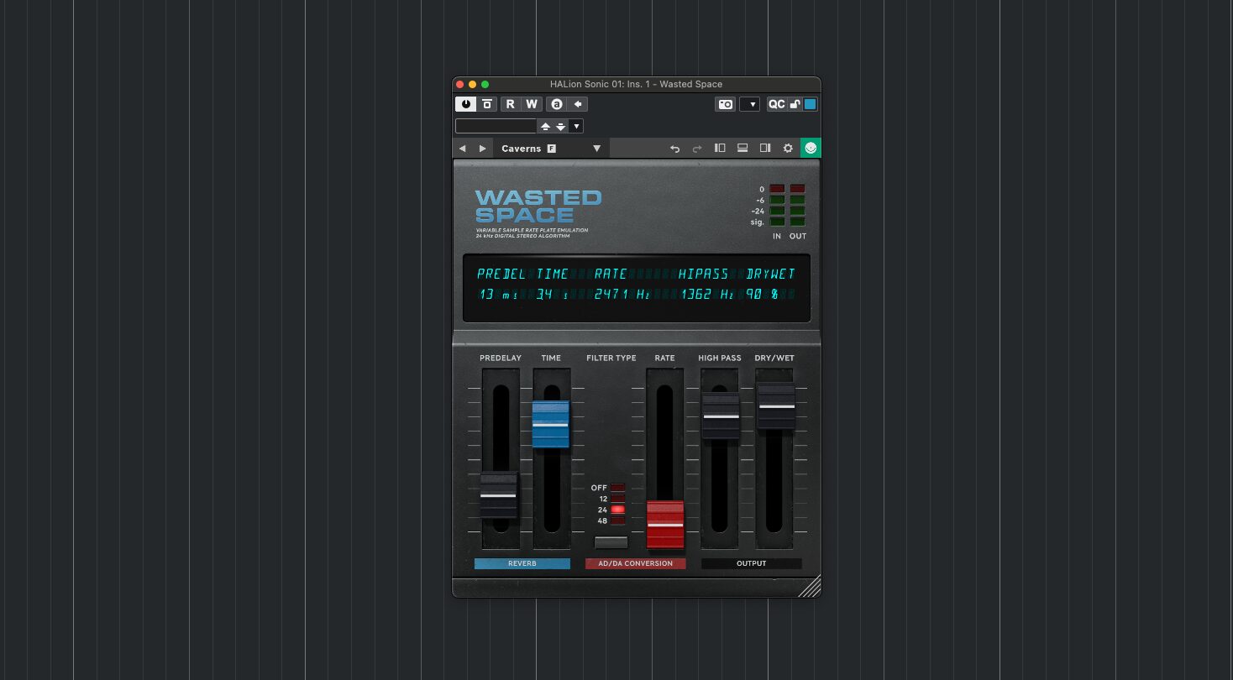Go to the previous preset before Caverns
This screenshot has width=1233, height=680.
pyautogui.click(x=462, y=149)
